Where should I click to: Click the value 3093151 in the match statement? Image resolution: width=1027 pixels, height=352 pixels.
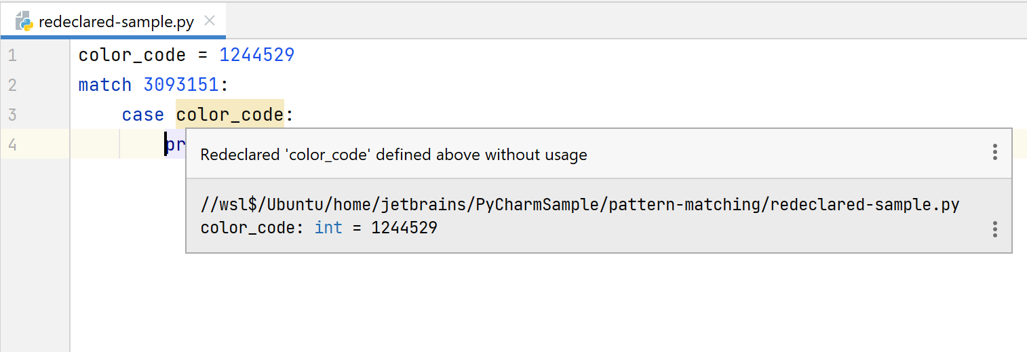181,85
